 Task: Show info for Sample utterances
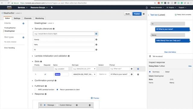[x=54, y=29]
